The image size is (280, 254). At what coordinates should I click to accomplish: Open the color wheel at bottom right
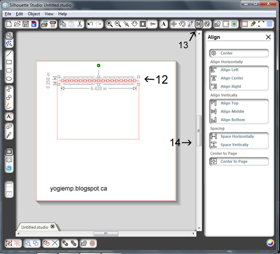(x=270, y=242)
